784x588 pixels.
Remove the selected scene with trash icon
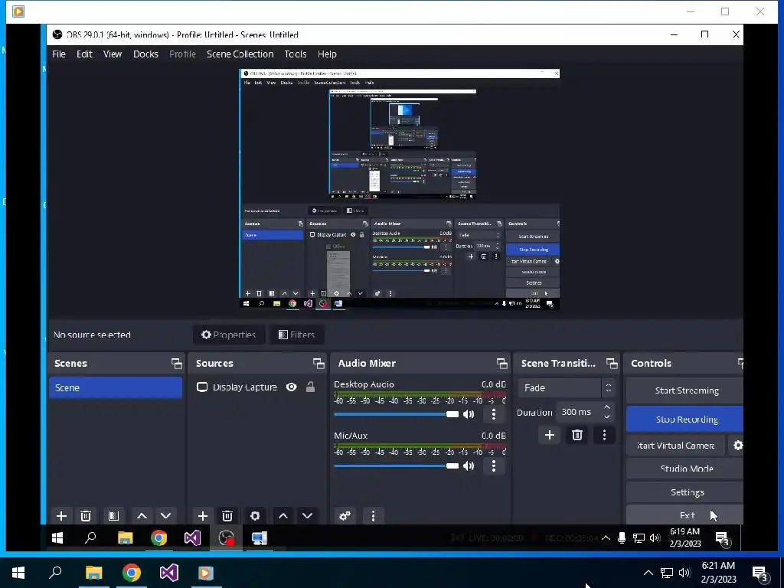pyautogui.click(x=86, y=515)
